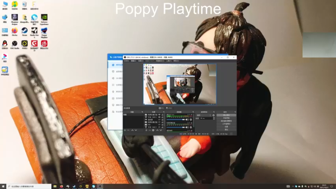Mute the second audio mixer channel

pyautogui.click(x=187, y=127)
